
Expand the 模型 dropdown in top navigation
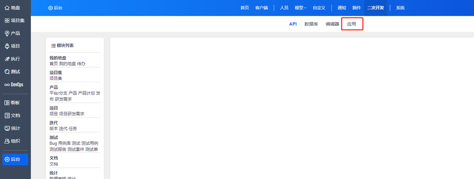point(300,8)
